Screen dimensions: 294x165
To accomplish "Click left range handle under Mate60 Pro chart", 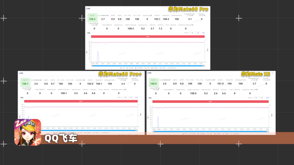I will (x=92, y=66).
